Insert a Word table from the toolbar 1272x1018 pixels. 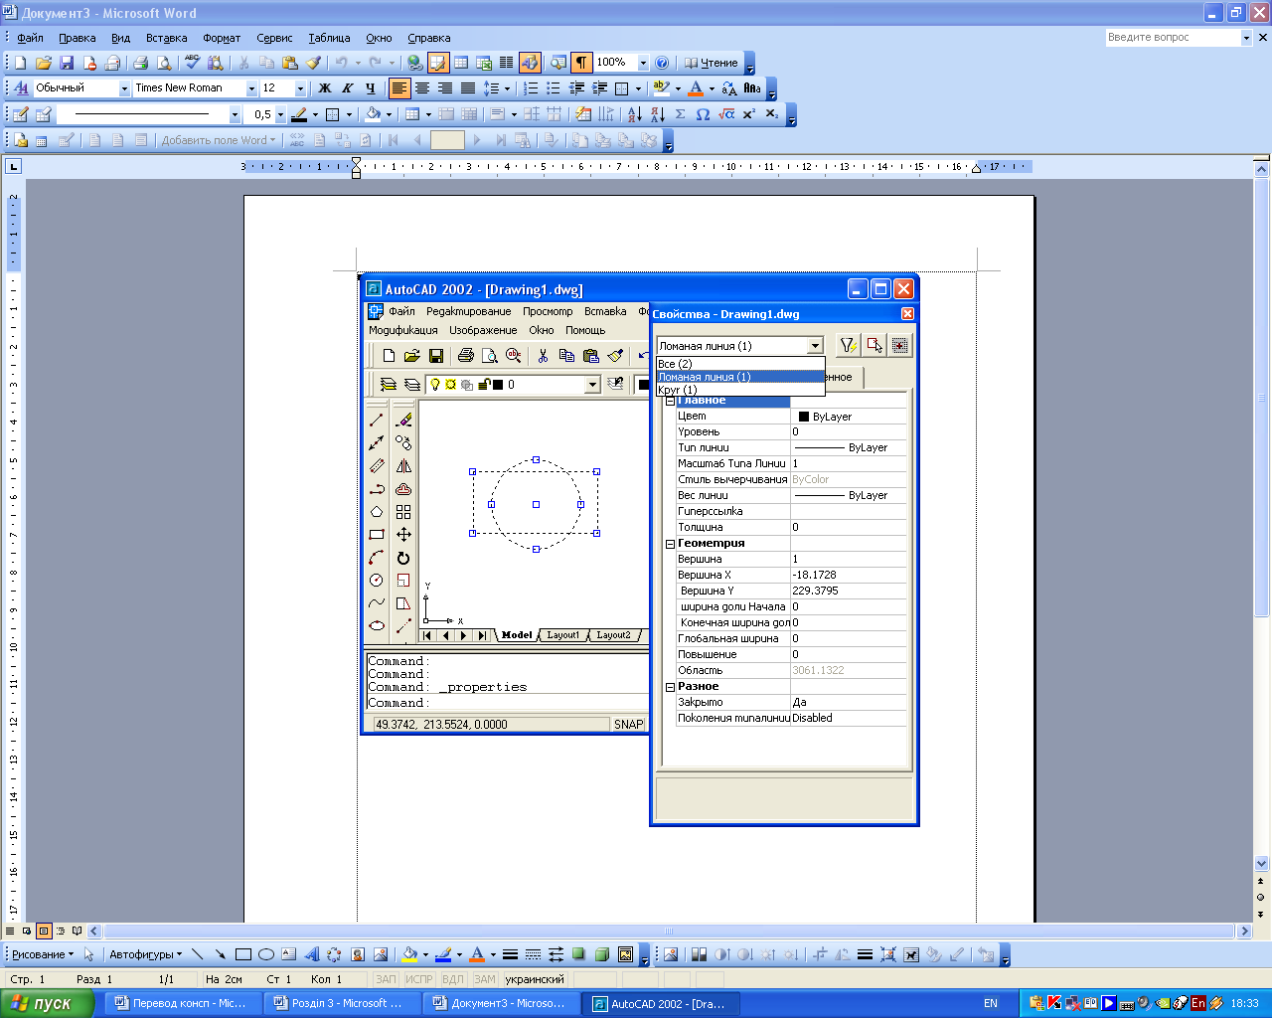461,63
